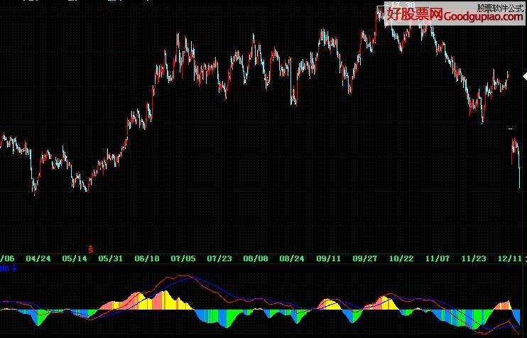The width and height of the screenshot is (527, 338).
Task: Select the 12/11 date label
Action: pos(510,258)
